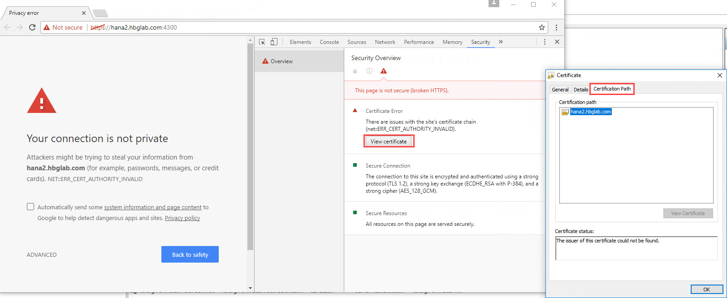Image resolution: width=727 pixels, height=298 pixels.
Task: Click the lock icon in Security Overview
Action: point(355,71)
